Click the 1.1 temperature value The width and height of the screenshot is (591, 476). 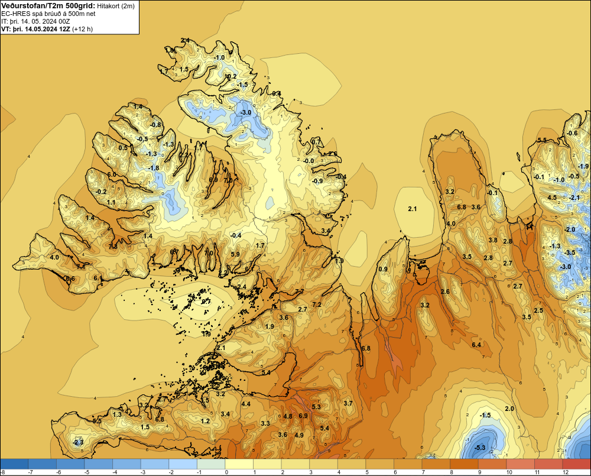click(x=111, y=203)
